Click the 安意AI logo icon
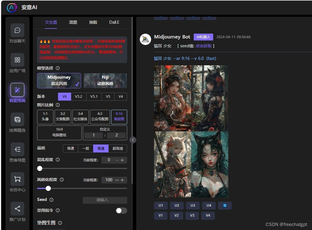 tap(12, 7)
